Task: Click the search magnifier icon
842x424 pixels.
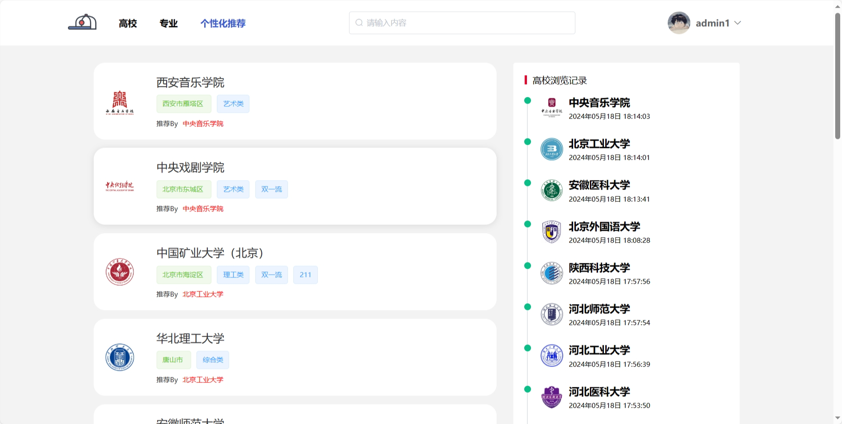Action: [x=359, y=23]
